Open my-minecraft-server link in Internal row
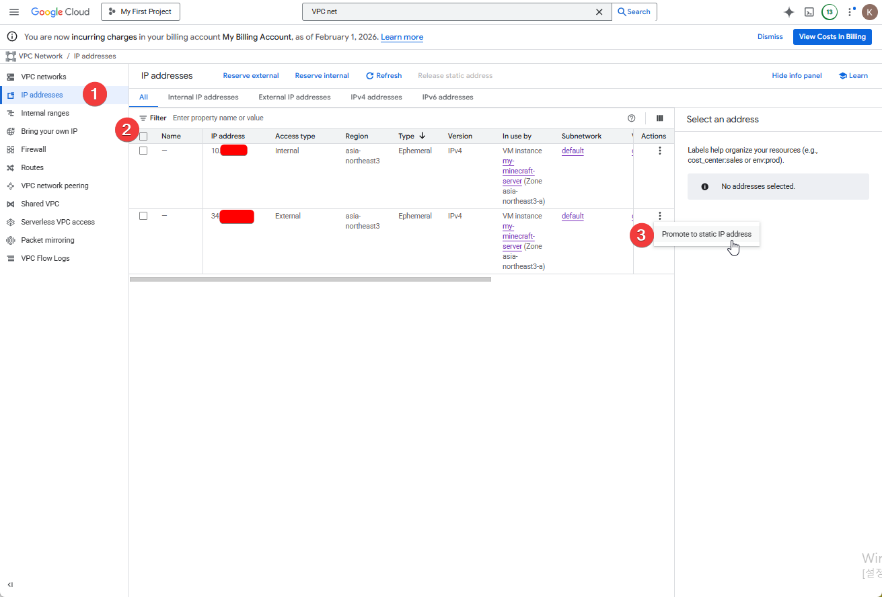 click(519, 171)
